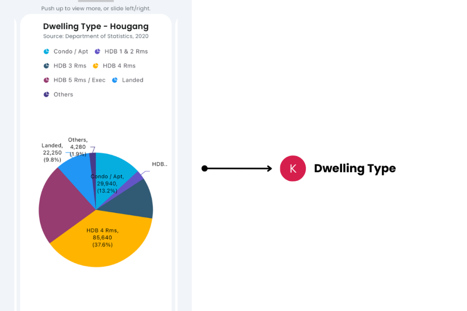Click the red K circle badge
467x311 pixels.
[x=293, y=168]
